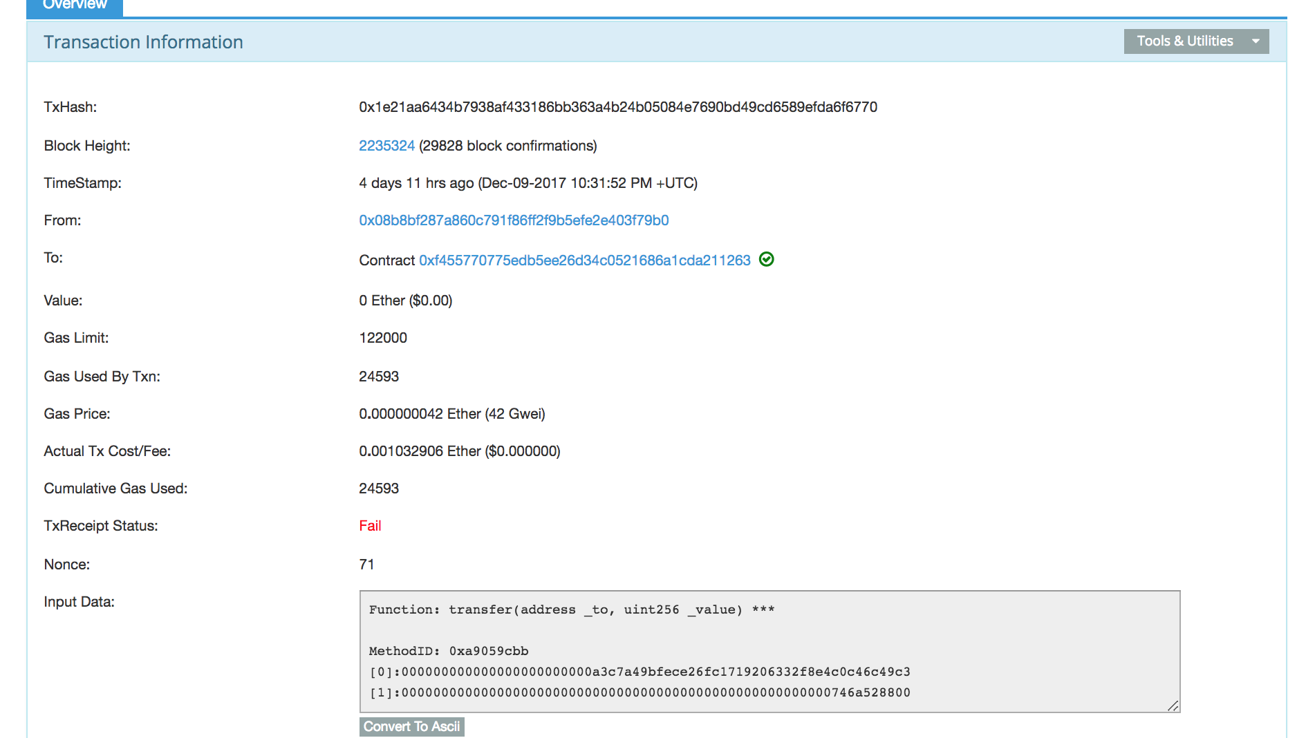The width and height of the screenshot is (1297, 738).
Task: Click the Input Data box resize handle
Action: [x=1173, y=706]
